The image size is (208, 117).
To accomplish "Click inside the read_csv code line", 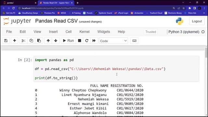I will pos(100,69).
